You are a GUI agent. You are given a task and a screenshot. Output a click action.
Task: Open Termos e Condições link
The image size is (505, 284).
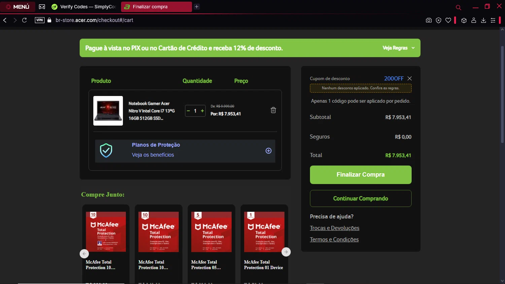point(334,240)
